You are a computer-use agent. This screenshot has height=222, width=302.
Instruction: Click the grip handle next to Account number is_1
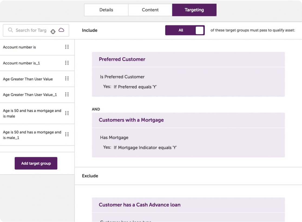(67, 63)
